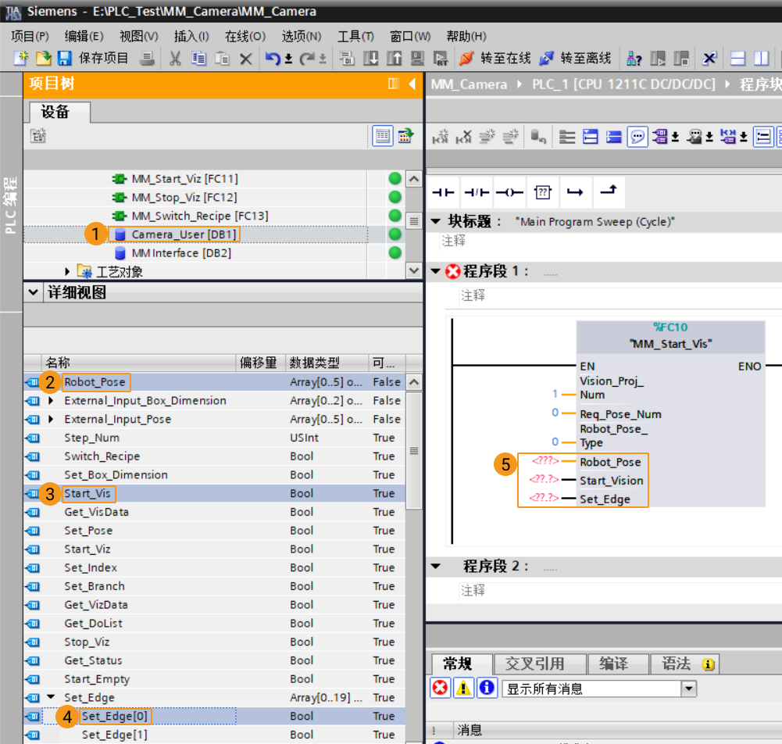This screenshot has width=782, height=744.
Task: Click 转至在线 go online button
Action: 495,59
